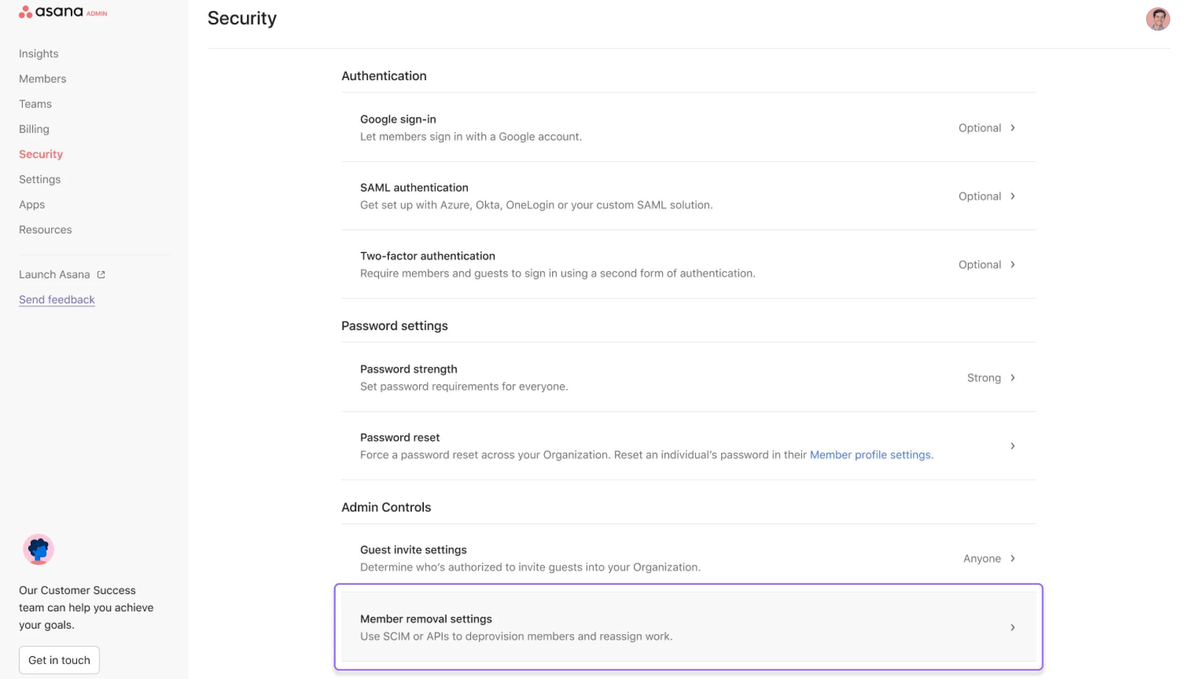The width and height of the screenshot is (1189, 679).
Task: Click the Customer Success avatar illustration
Action: click(x=38, y=549)
